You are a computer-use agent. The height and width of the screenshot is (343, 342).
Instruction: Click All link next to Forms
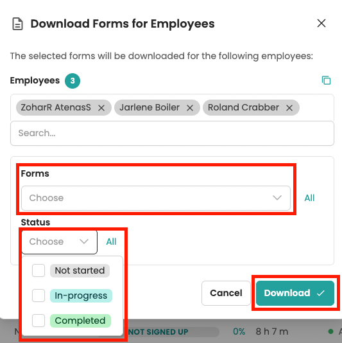pyautogui.click(x=309, y=198)
